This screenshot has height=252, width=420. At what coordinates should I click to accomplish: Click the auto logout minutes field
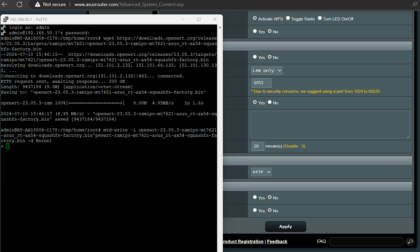[258, 146]
